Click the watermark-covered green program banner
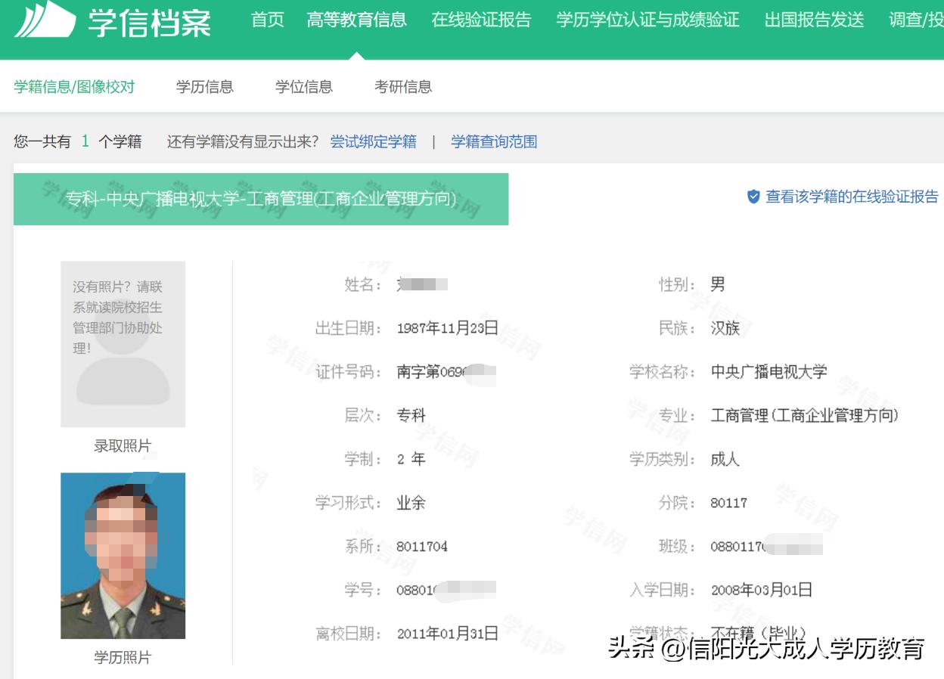The image size is (944, 679). coord(261,199)
